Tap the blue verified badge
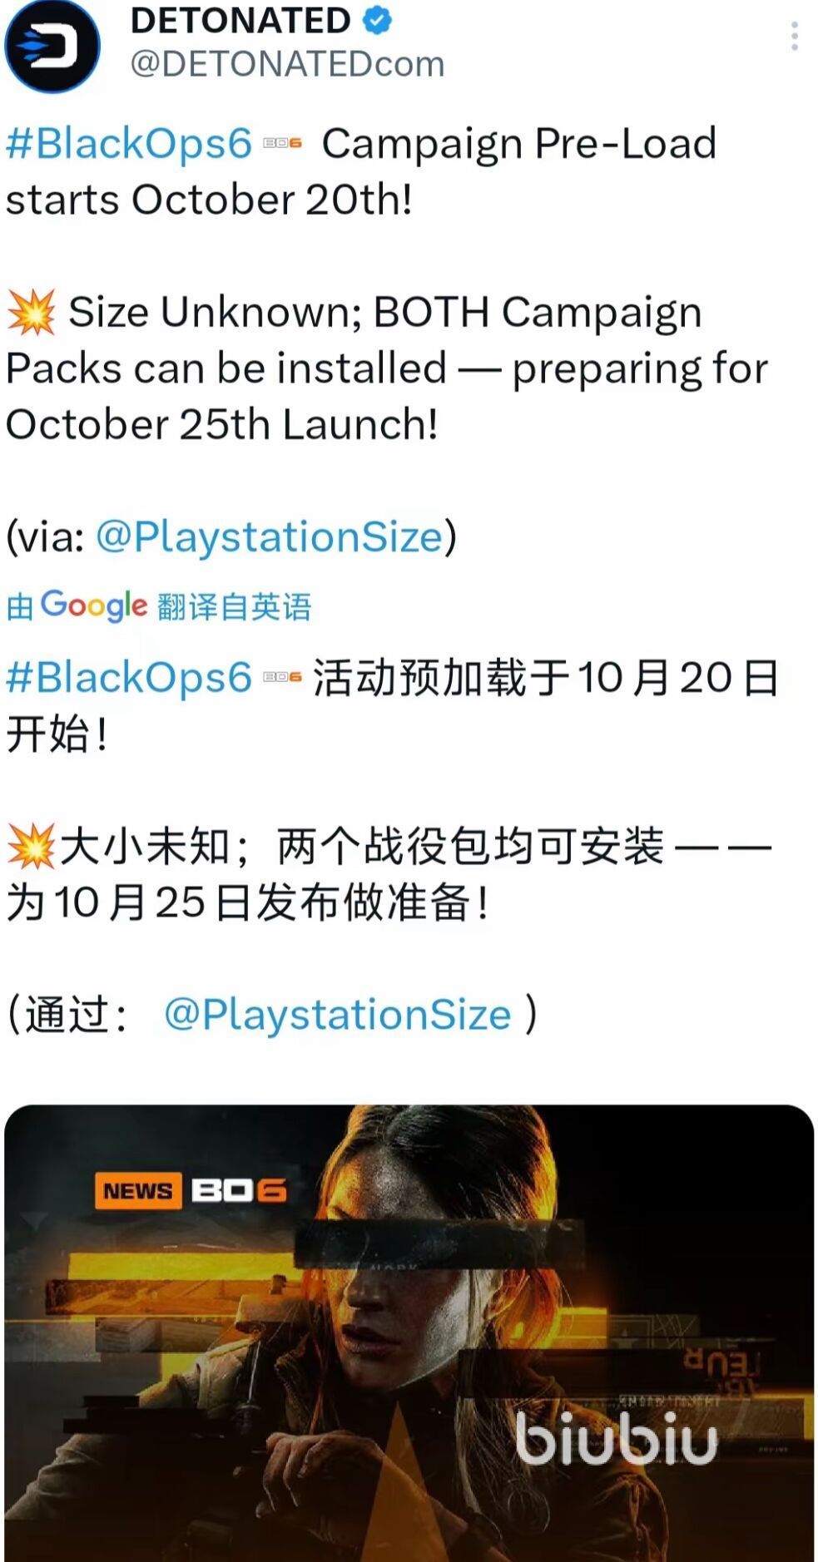The width and height of the screenshot is (818, 1562). tap(378, 20)
